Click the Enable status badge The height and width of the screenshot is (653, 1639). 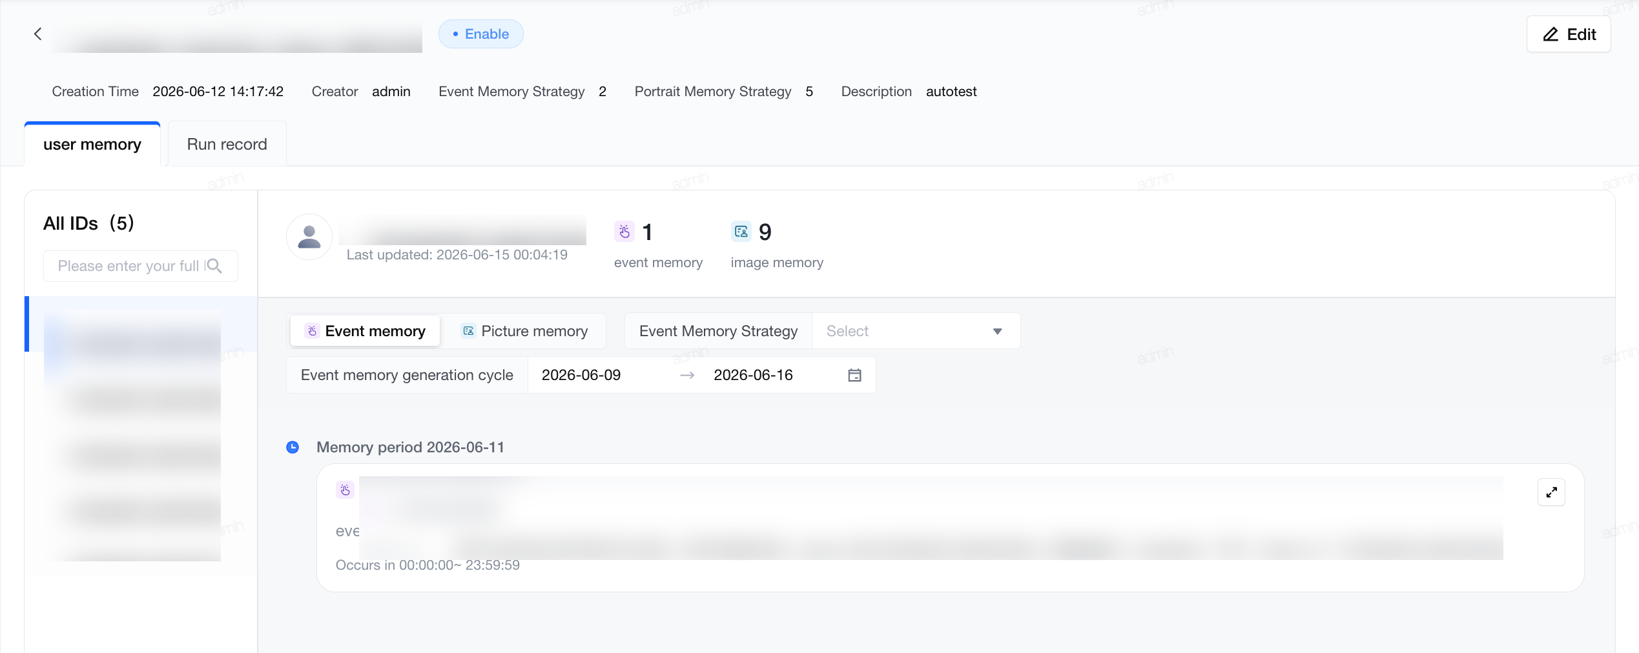pos(481,34)
